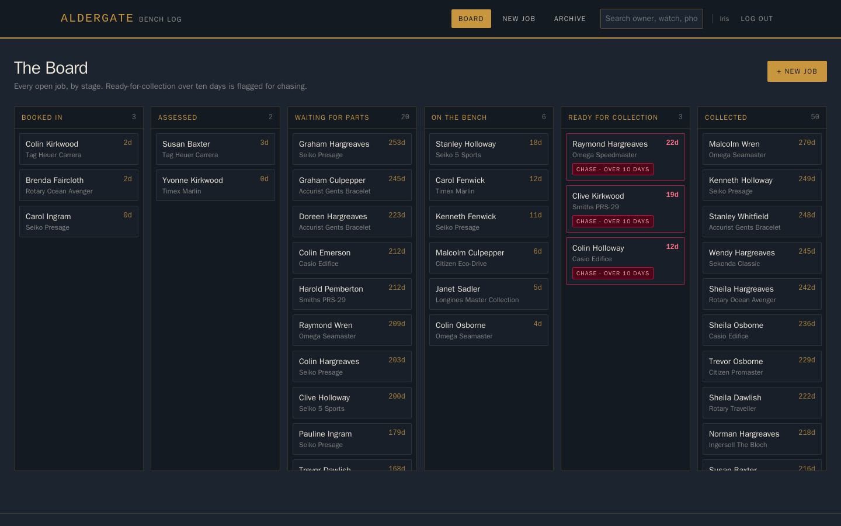Viewport: 841px width, 526px height.
Task: Click the Ready for Collection column header
Action: [625, 117]
